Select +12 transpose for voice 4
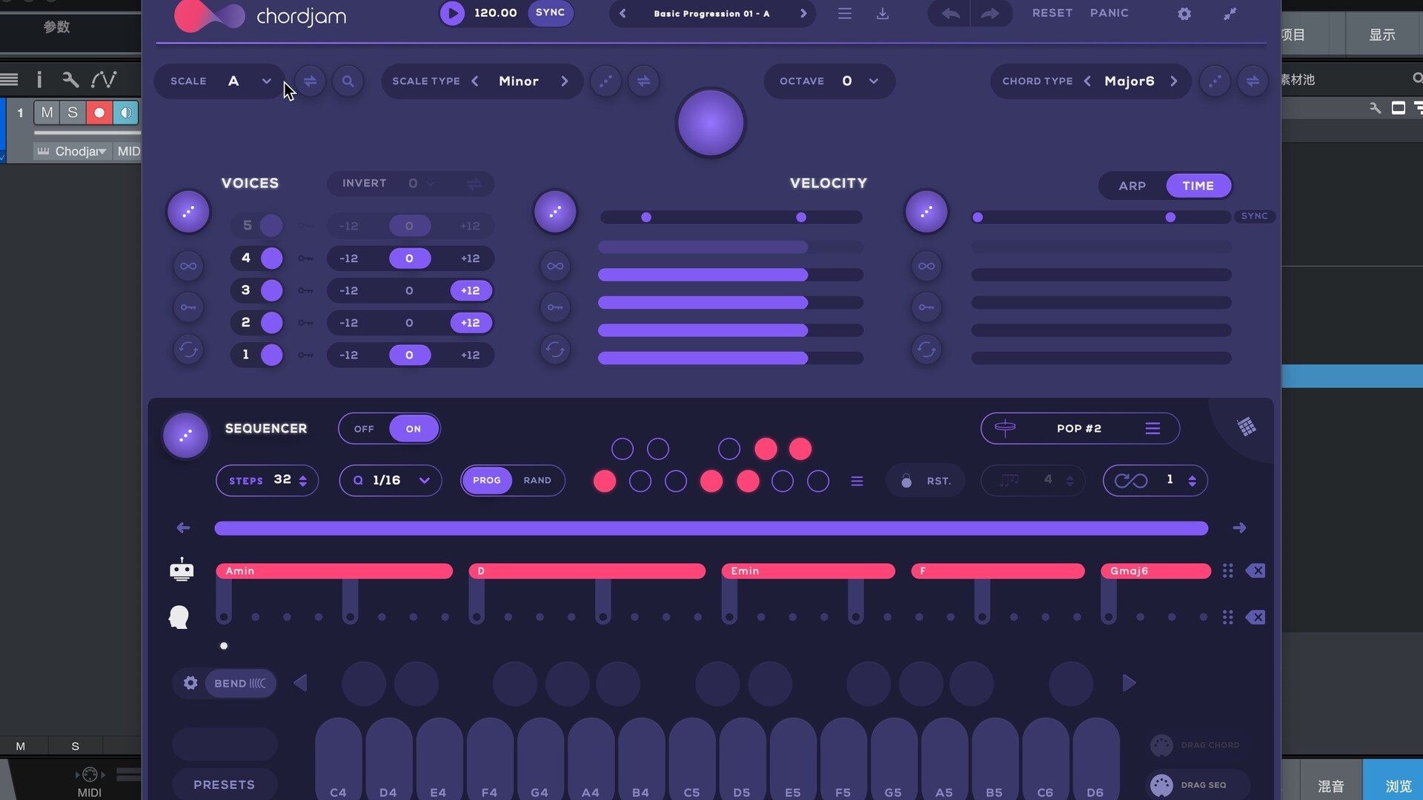The height and width of the screenshot is (800, 1423). click(470, 258)
